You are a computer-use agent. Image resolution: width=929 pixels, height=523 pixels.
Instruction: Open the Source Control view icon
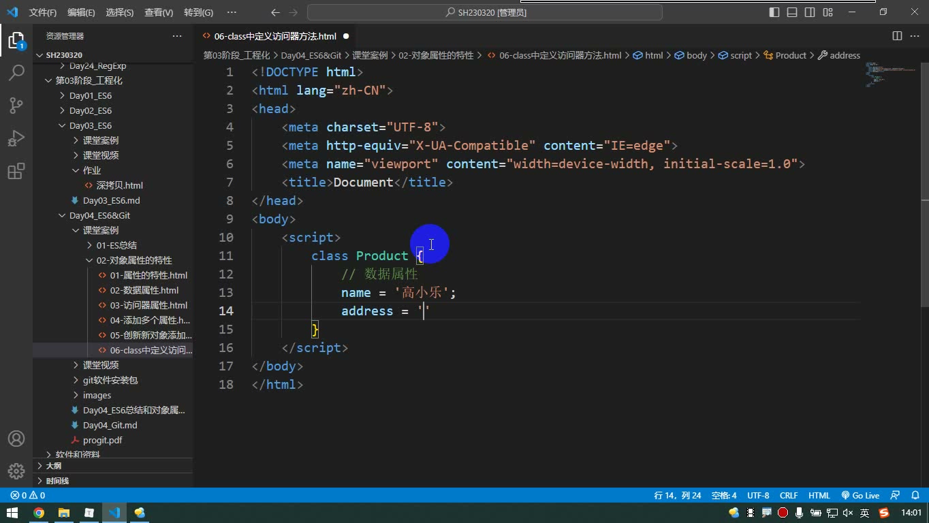click(16, 105)
